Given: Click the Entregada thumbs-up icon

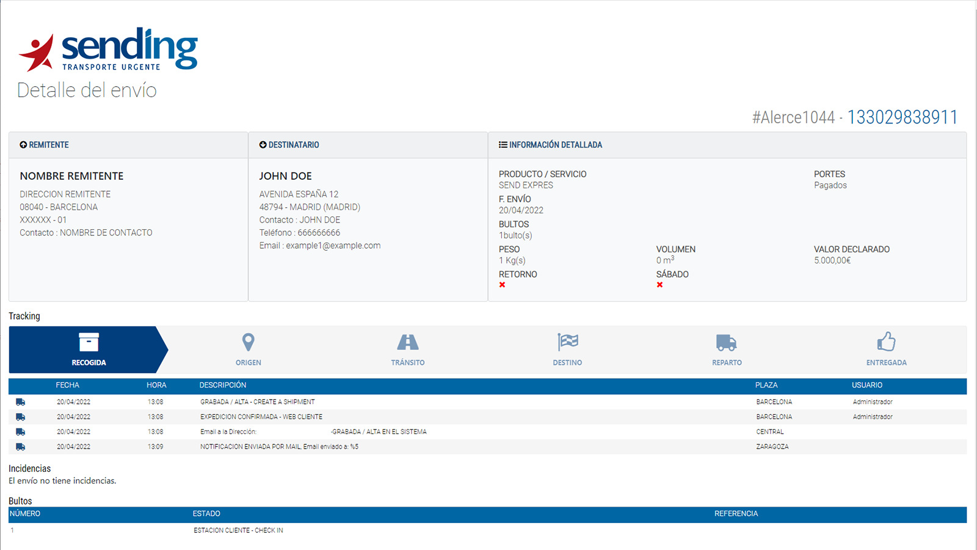Looking at the screenshot, I should coord(886,342).
